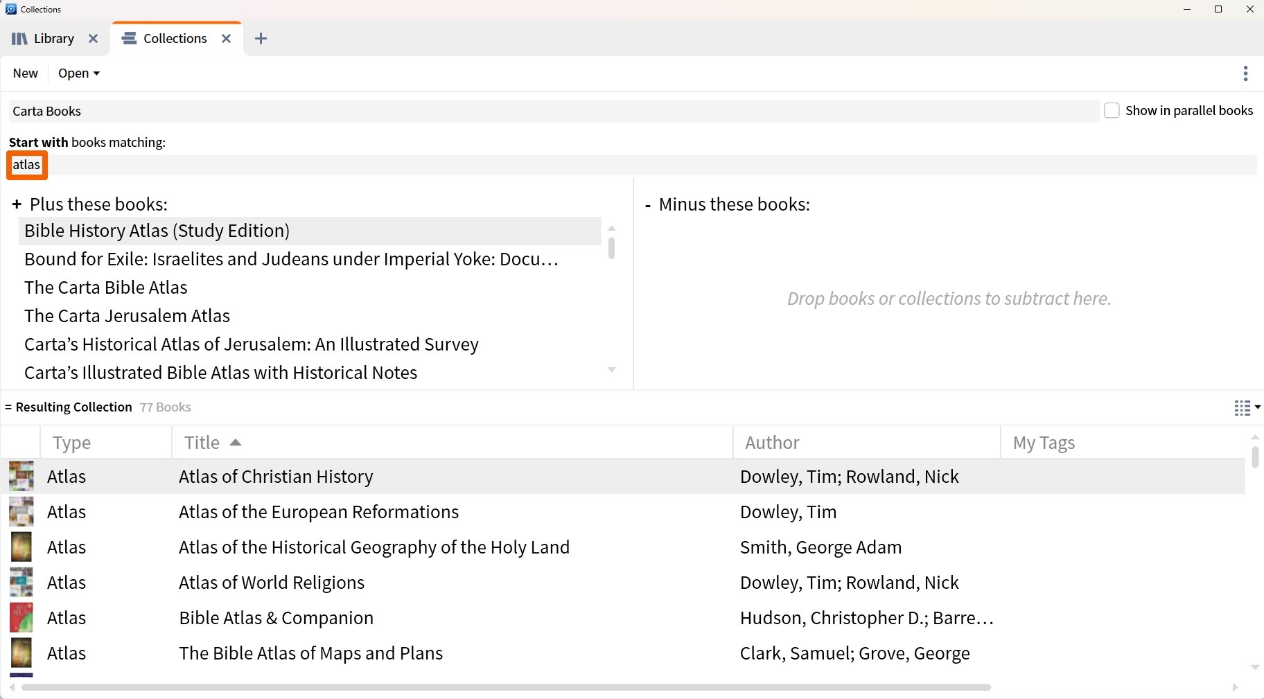Click author Dowley, Tim in Reformations row

click(788, 512)
